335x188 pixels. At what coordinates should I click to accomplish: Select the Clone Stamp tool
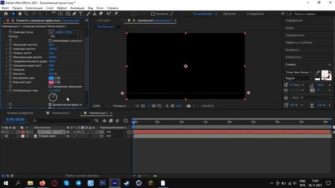(x=94, y=14)
